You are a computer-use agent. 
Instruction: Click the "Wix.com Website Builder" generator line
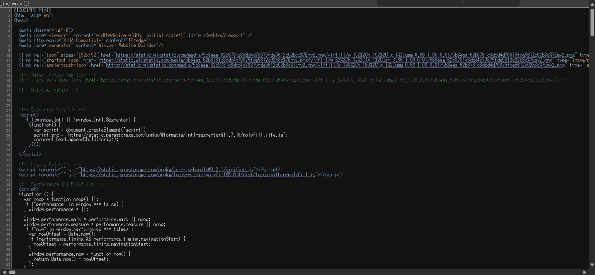click(x=91, y=45)
